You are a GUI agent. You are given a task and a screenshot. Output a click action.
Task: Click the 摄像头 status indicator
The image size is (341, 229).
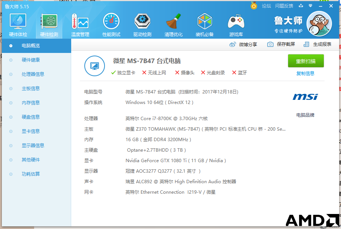click(x=185, y=73)
